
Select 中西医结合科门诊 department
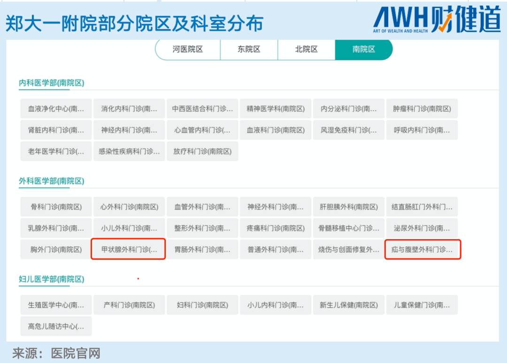coord(202,109)
